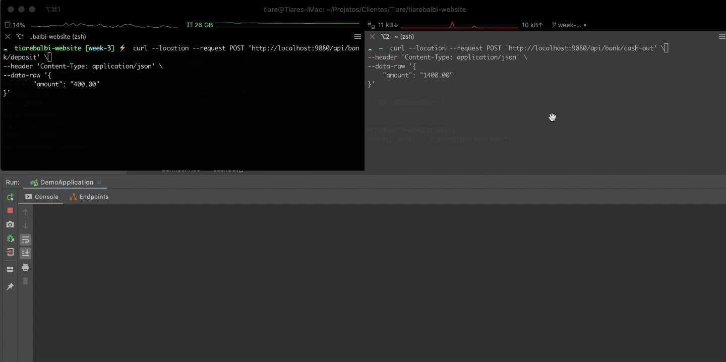Click the camera thread dump icon

pos(10,224)
